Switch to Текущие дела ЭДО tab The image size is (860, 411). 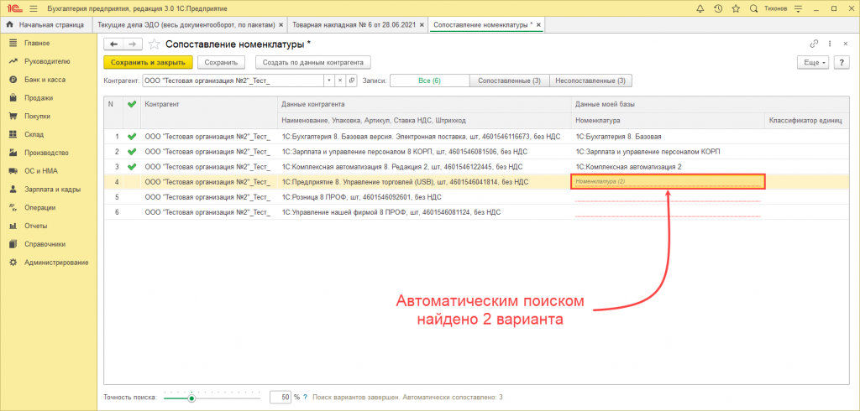click(x=186, y=24)
